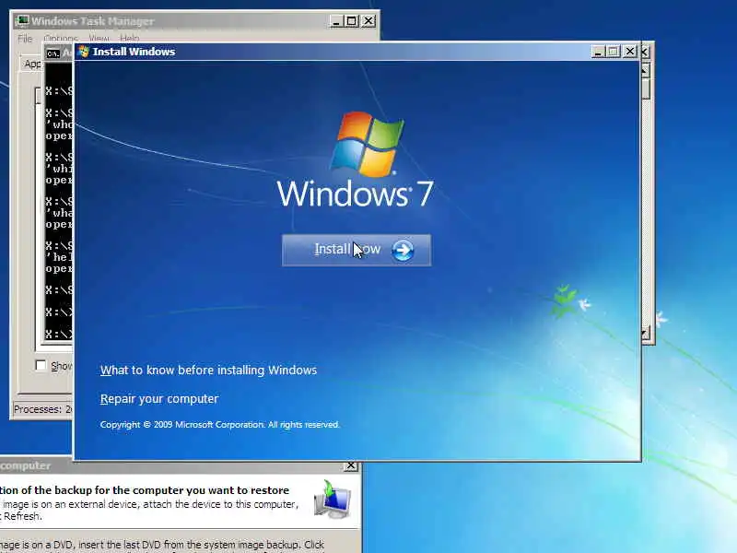Click the command prompt title bar icon
The image size is (737, 553).
(53, 53)
